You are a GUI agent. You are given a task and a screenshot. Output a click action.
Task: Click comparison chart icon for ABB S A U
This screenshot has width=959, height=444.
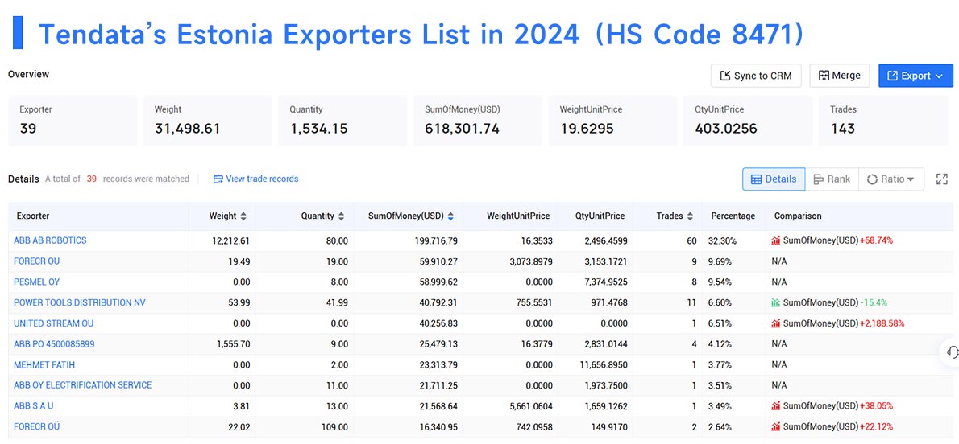click(x=775, y=406)
